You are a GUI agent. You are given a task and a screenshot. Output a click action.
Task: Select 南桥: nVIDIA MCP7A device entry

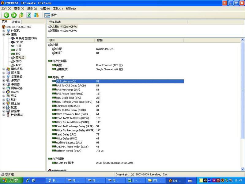64,31
